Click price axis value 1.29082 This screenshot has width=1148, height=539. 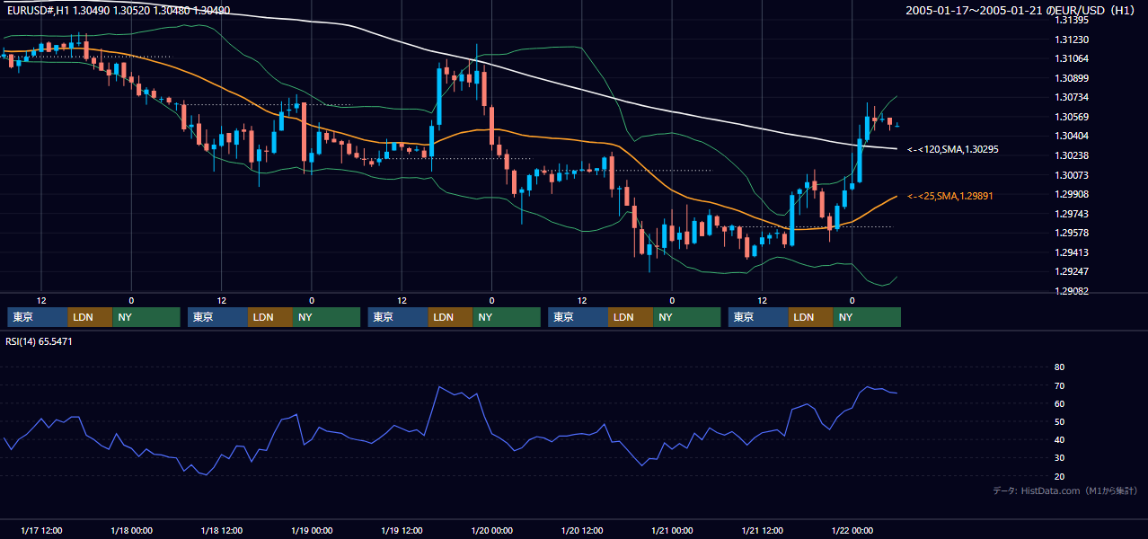pos(1071,291)
